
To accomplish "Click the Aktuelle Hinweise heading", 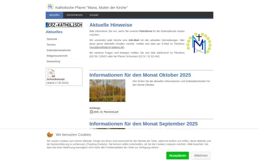I will coord(111,25).
